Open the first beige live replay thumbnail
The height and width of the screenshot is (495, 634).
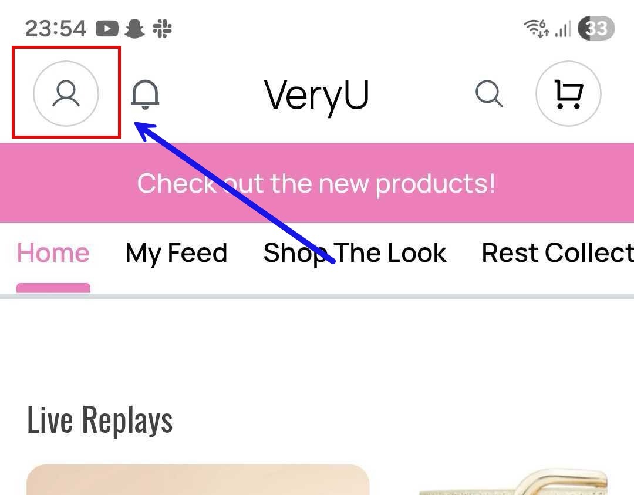tap(198, 480)
